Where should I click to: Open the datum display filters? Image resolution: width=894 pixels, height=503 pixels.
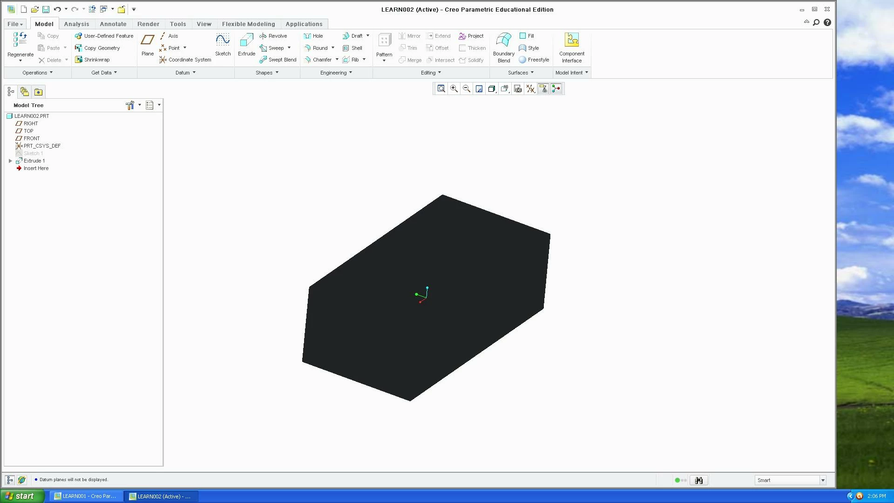click(530, 89)
